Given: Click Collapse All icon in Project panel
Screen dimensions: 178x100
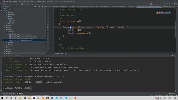Looking at the screenshot, I should click(39, 7).
